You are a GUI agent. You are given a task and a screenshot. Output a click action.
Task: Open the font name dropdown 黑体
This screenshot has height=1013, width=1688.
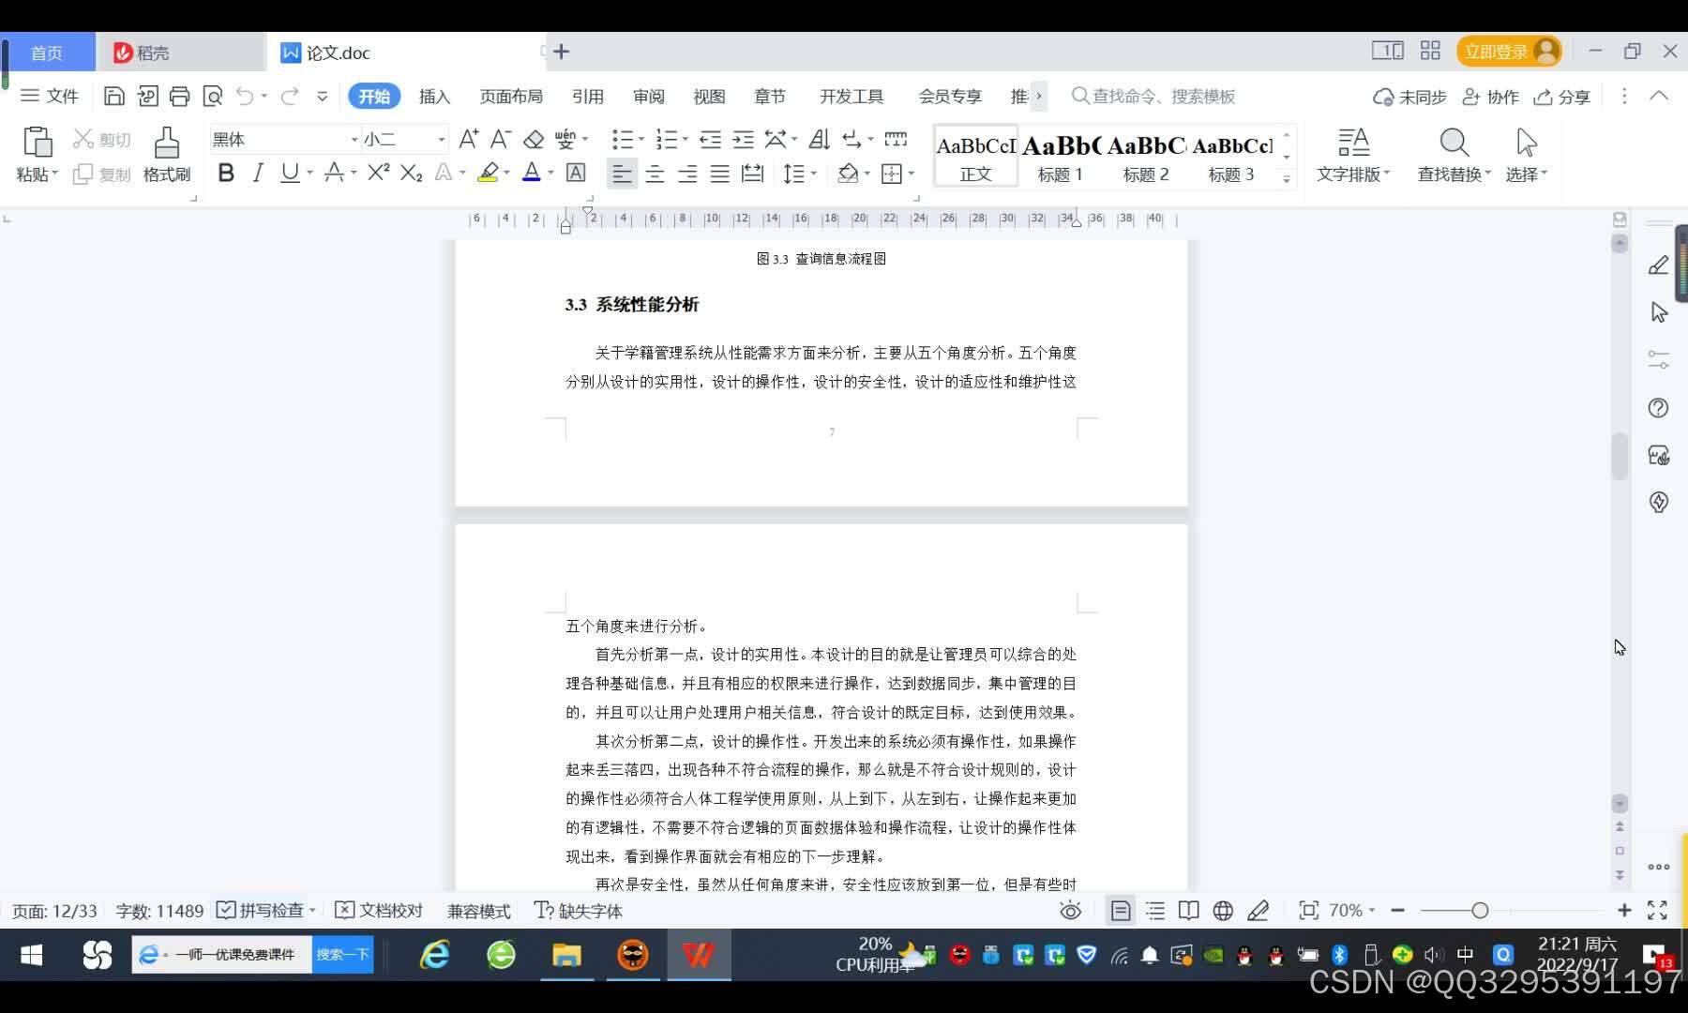(354, 140)
